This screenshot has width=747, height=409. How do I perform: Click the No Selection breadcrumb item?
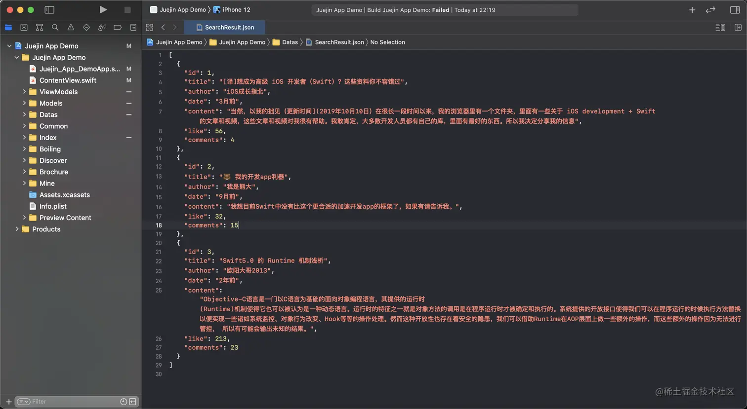pos(388,42)
